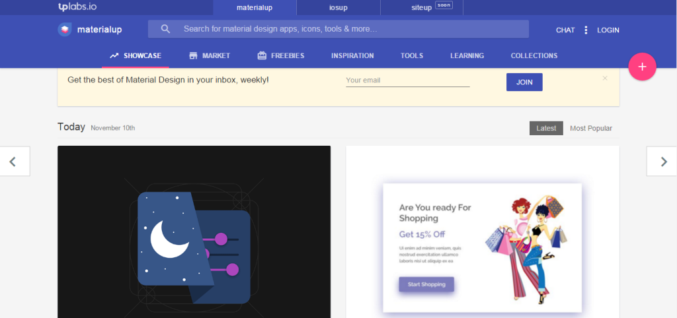Open the three-dot more options menu
677x318 pixels.
pos(586,30)
